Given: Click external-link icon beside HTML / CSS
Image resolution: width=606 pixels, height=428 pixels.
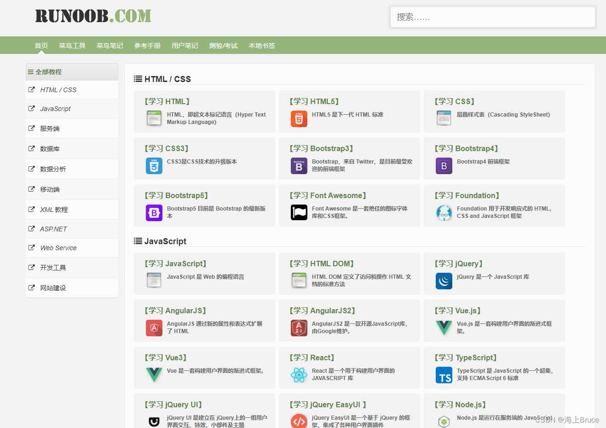Looking at the screenshot, I should 31,90.
